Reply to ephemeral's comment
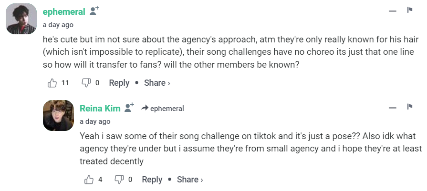 (x=119, y=83)
